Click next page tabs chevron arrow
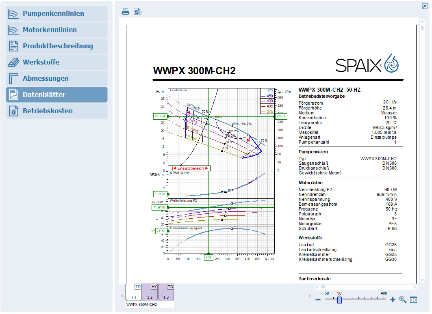Viewport: 432px width, 314px height. pyautogui.click(x=309, y=296)
